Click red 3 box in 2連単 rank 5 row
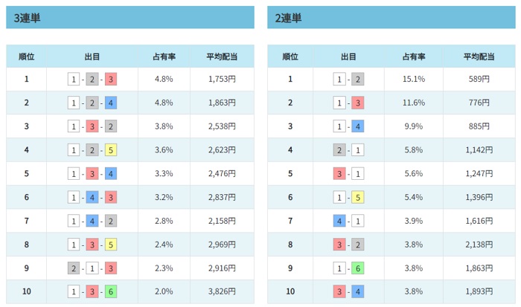Image resolution: width=521 pixels, height=307 pixels. click(339, 173)
